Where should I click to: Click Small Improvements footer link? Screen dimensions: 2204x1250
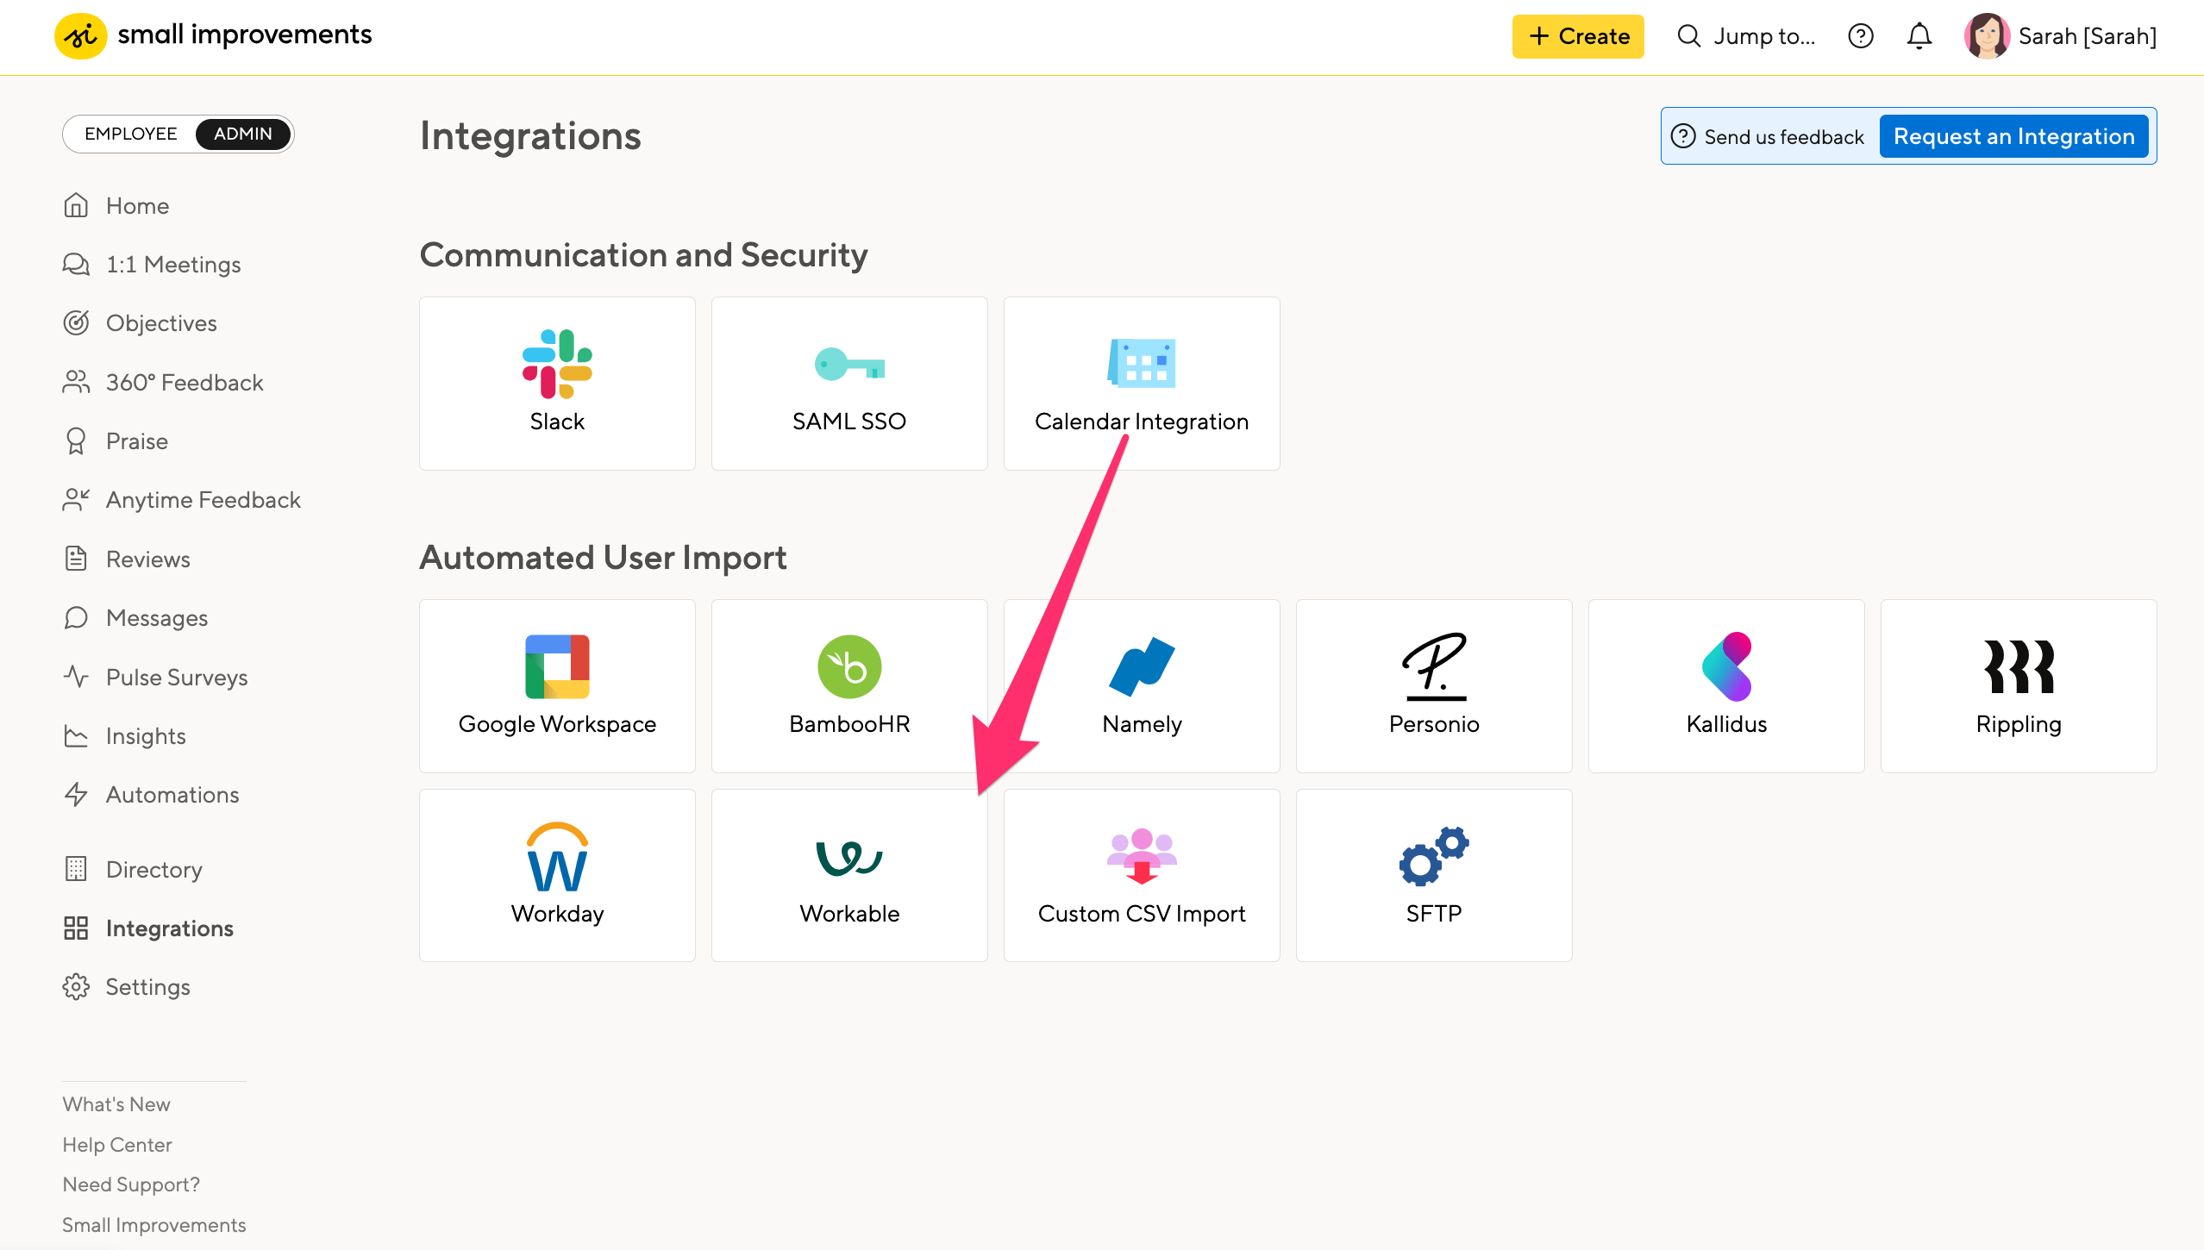(153, 1225)
